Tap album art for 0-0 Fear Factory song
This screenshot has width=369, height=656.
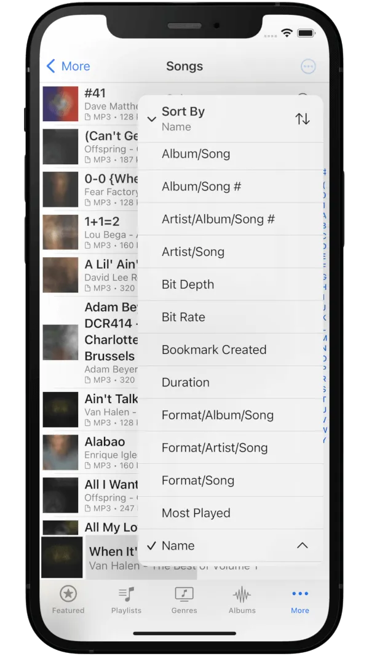(61, 190)
